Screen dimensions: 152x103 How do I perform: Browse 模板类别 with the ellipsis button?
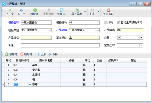pyautogui.click(x=50, y=30)
